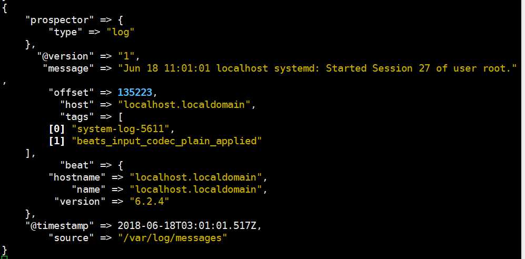Click the green terminal cursor at bottom left

pos(4,257)
